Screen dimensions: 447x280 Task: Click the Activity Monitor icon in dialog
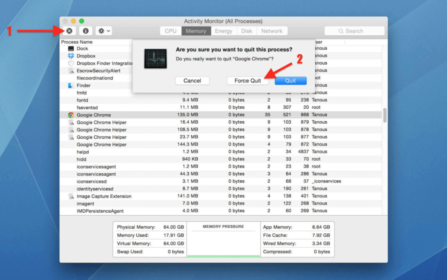[155, 59]
